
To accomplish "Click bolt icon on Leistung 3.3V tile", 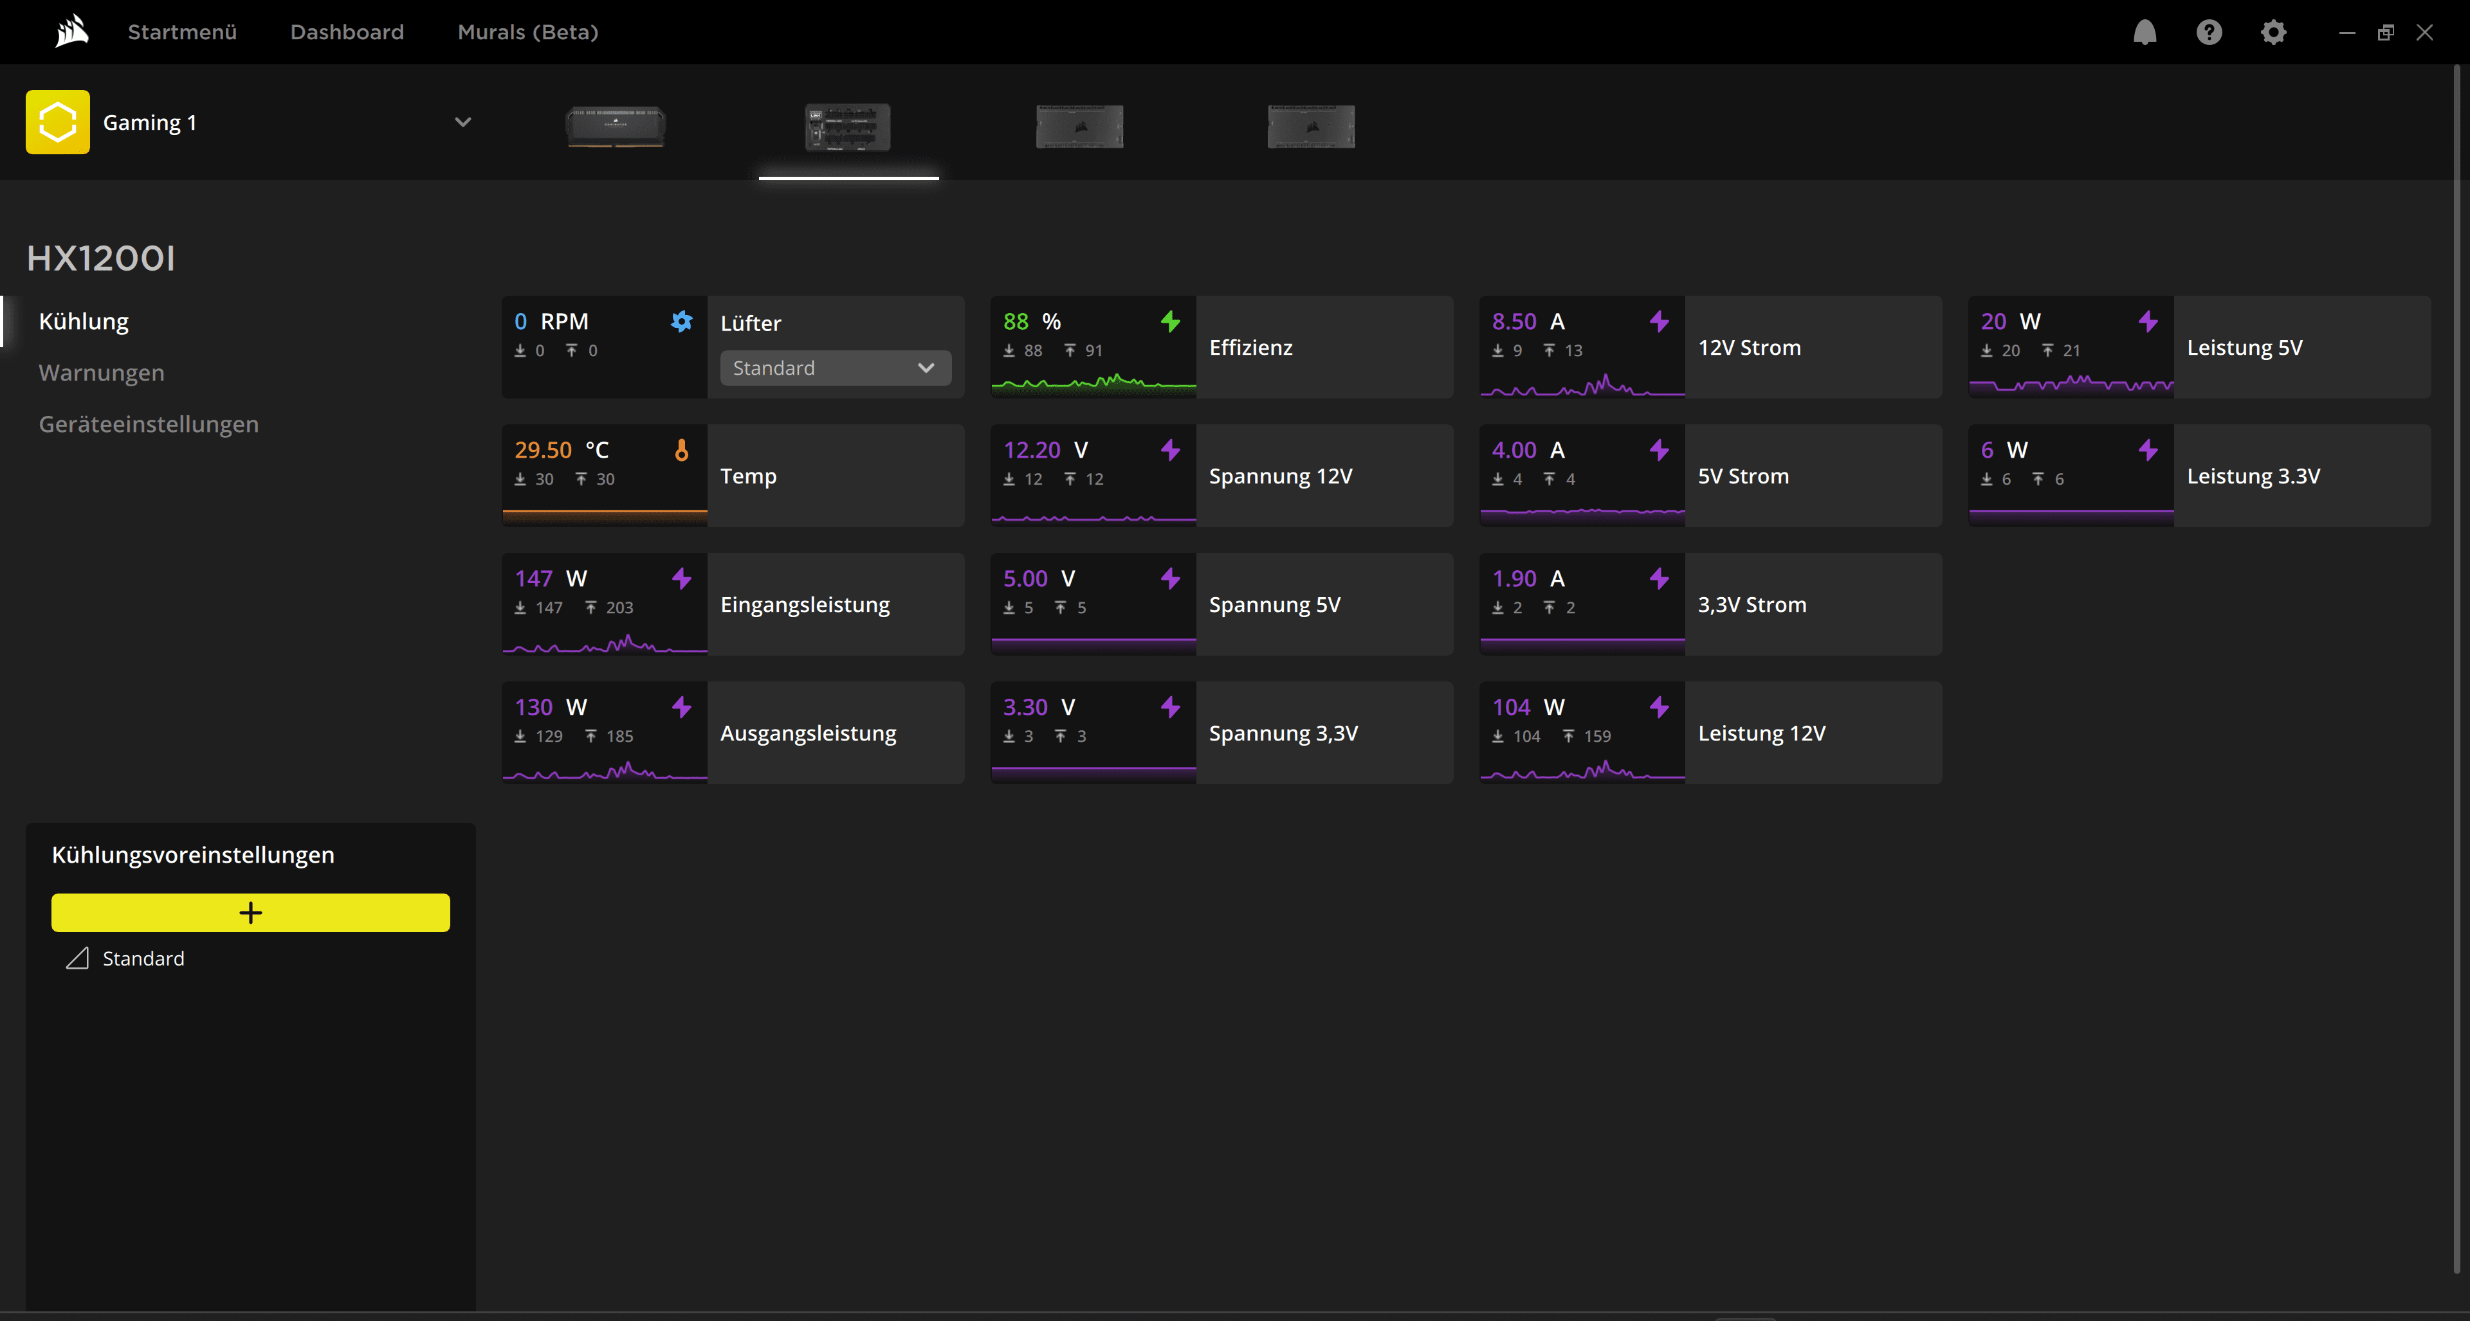I will tap(2148, 449).
